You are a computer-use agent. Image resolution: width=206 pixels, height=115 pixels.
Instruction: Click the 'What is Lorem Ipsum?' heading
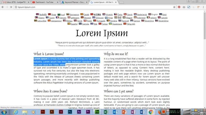click(49, 54)
